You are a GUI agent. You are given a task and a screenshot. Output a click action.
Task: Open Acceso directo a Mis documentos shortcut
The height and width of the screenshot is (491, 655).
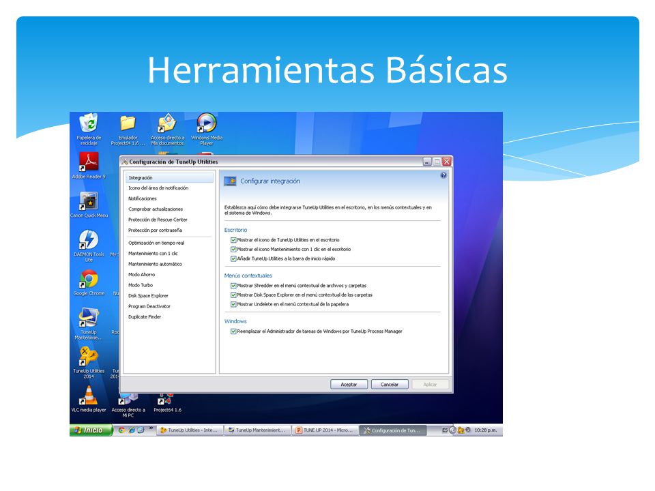tap(167, 129)
